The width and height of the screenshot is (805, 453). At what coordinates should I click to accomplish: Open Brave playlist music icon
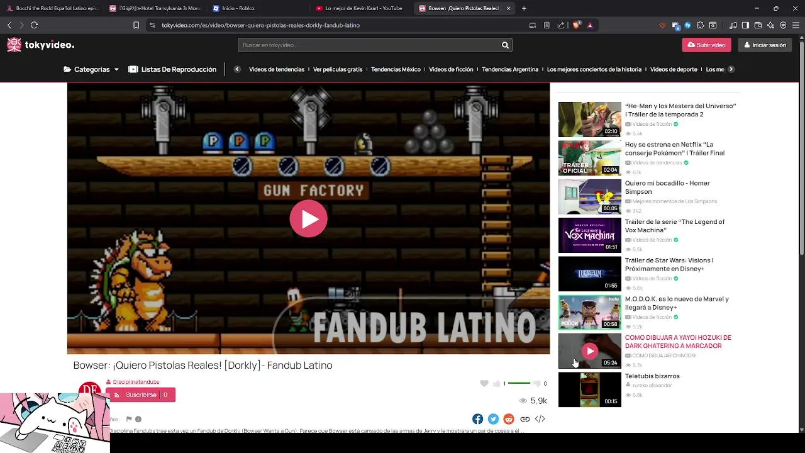(x=733, y=25)
